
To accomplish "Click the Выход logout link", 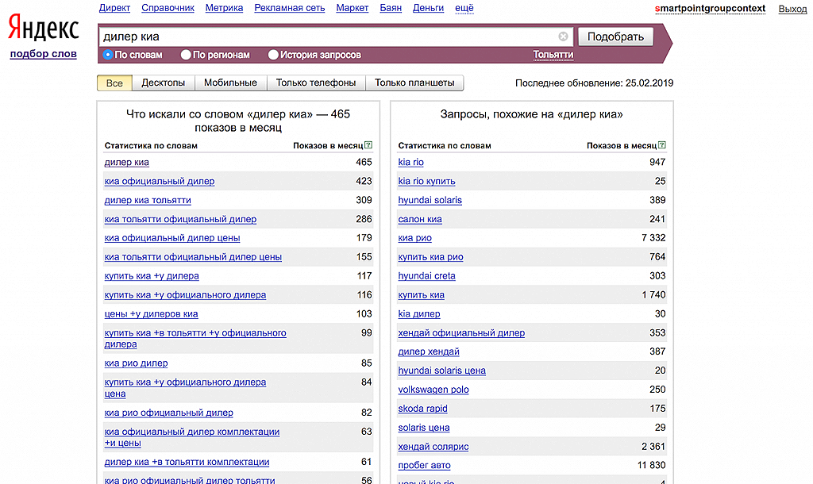I will pyautogui.click(x=792, y=9).
